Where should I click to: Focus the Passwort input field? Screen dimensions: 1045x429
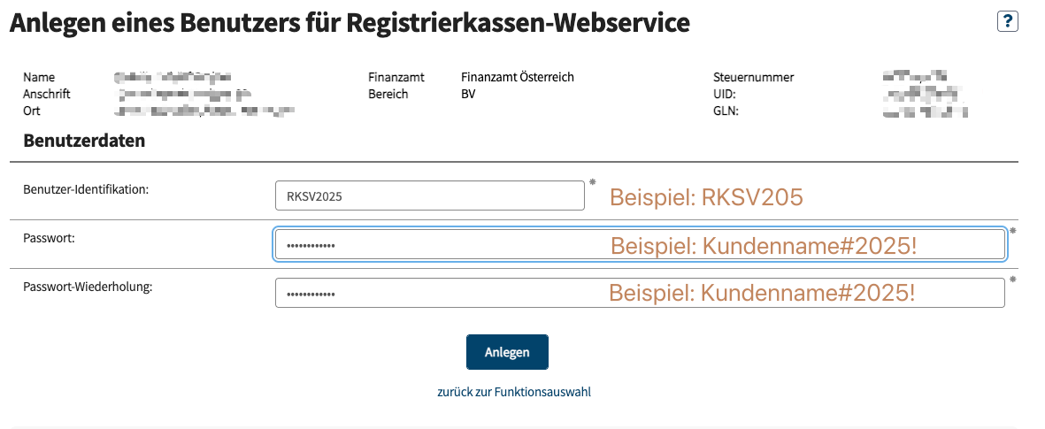[x=640, y=244]
